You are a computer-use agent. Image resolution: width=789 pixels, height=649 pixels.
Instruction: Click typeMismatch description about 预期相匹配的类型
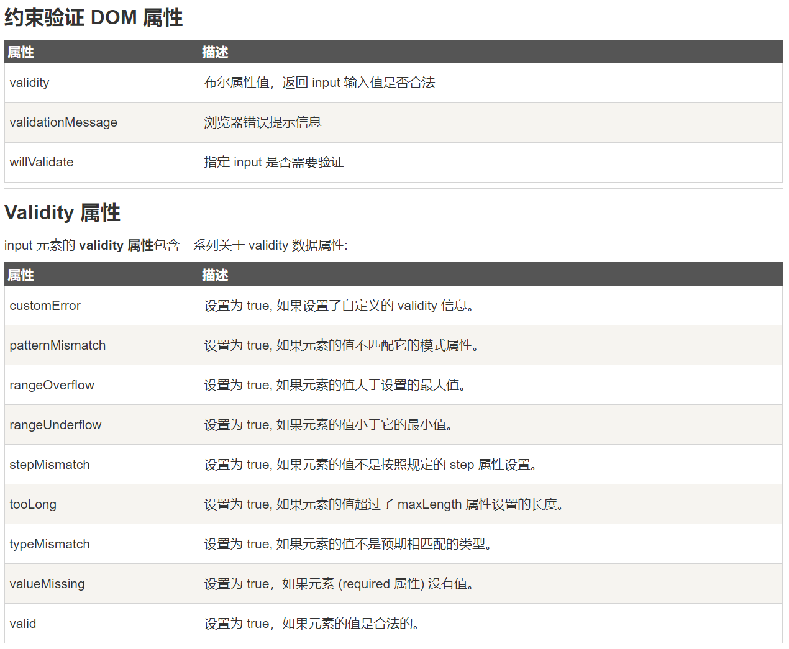[x=349, y=544]
